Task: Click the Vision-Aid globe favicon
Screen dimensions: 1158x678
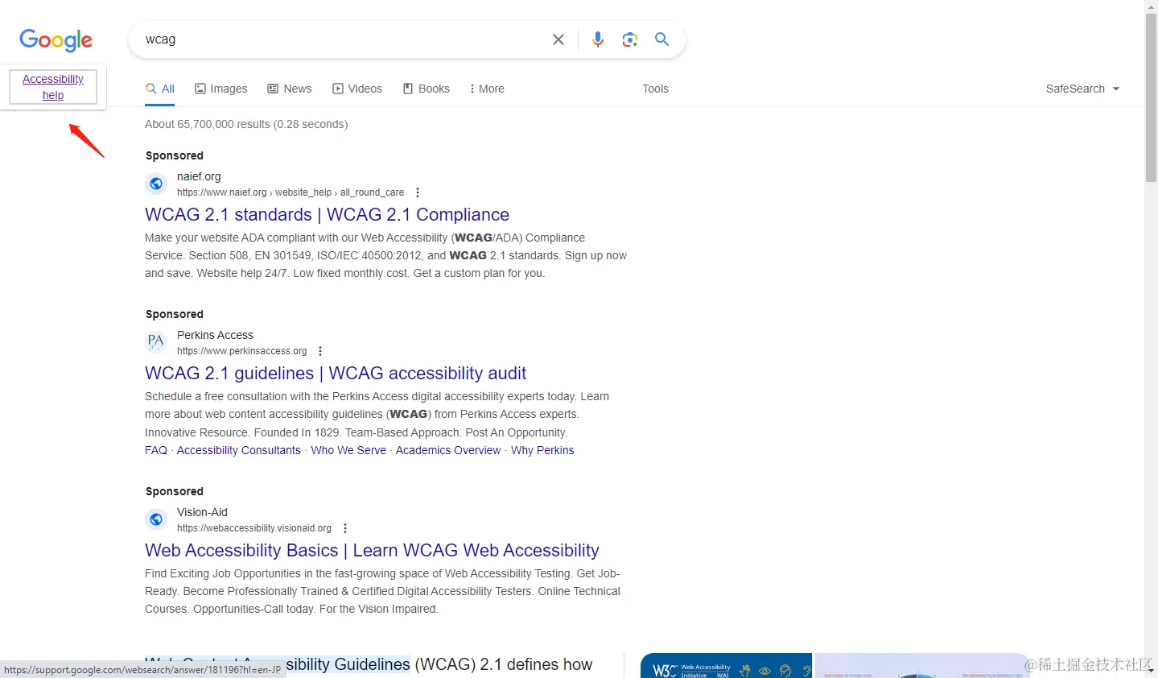Action: point(156,519)
